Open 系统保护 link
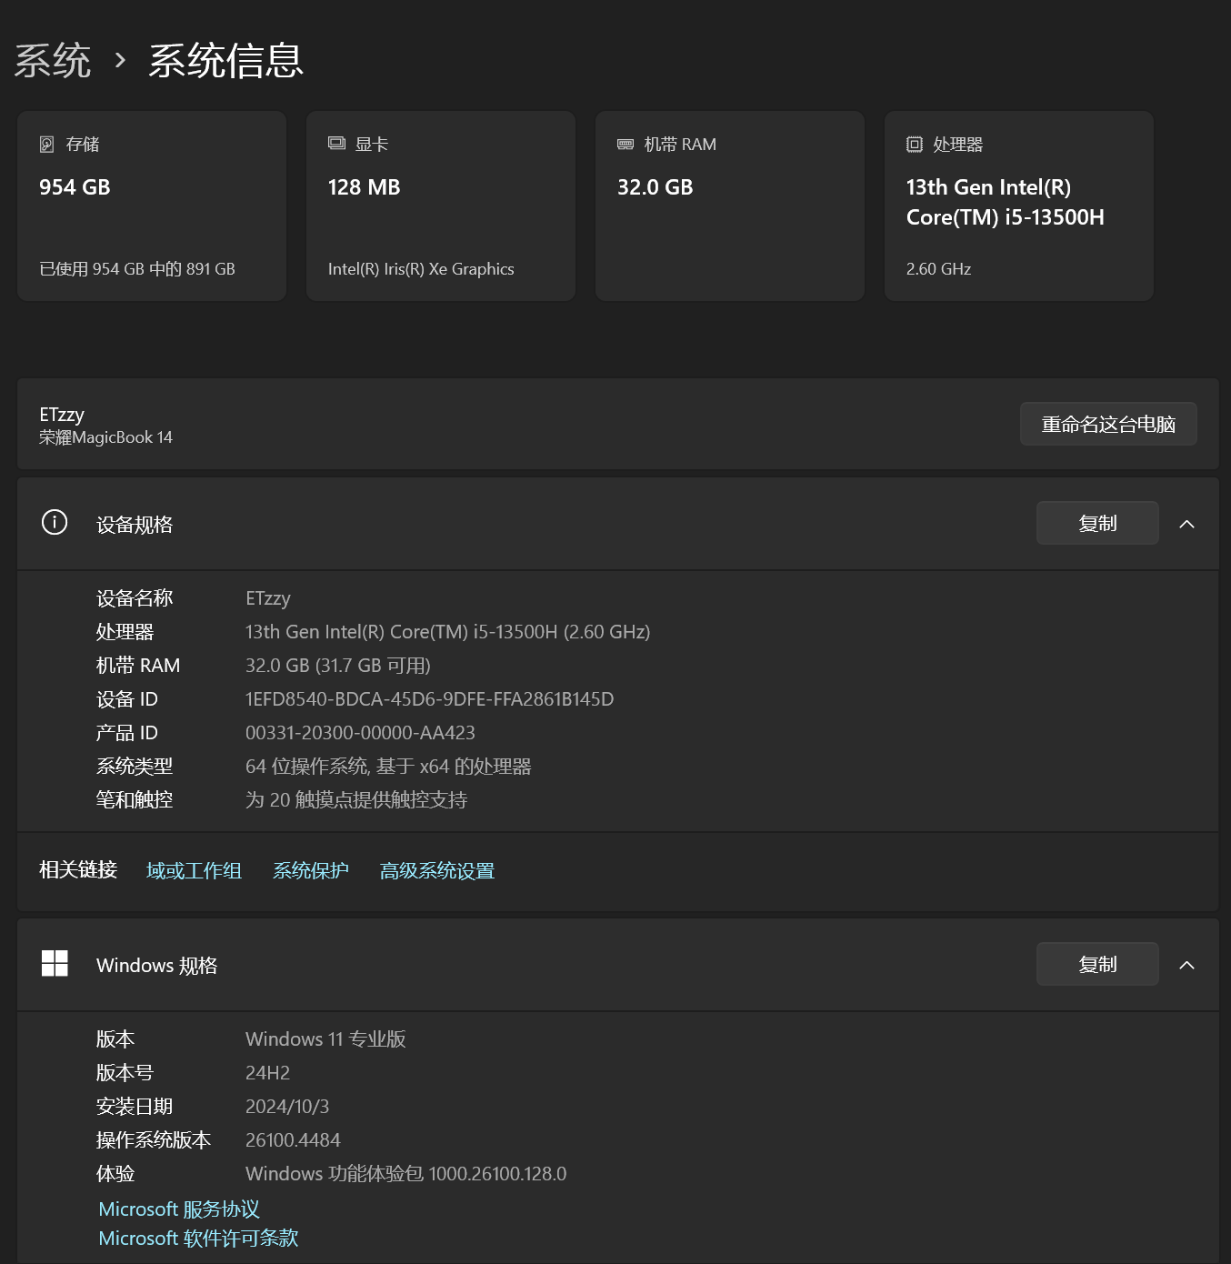This screenshot has width=1231, height=1264. [311, 871]
